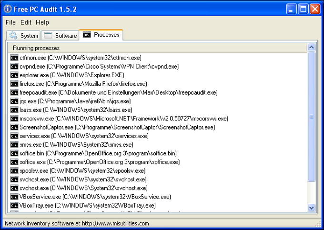The image size is (324, 230).
Task: Select the smss.exe process text
Action: [76, 145]
